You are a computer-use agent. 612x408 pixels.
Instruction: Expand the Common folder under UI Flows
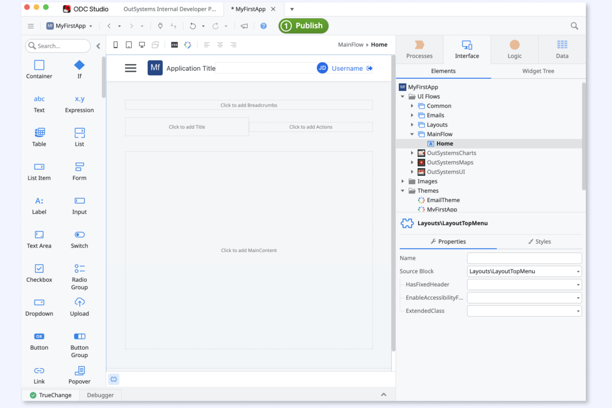point(412,106)
